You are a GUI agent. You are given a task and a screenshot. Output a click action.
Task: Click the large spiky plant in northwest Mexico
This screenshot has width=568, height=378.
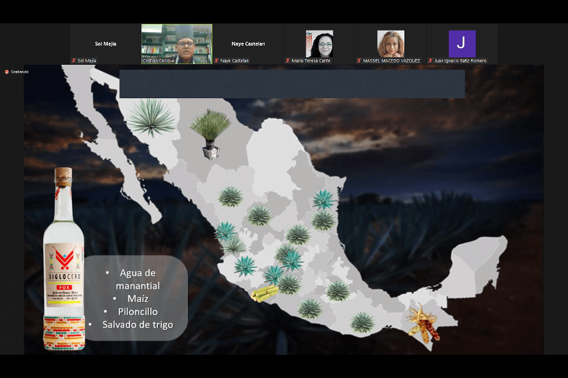151,117
